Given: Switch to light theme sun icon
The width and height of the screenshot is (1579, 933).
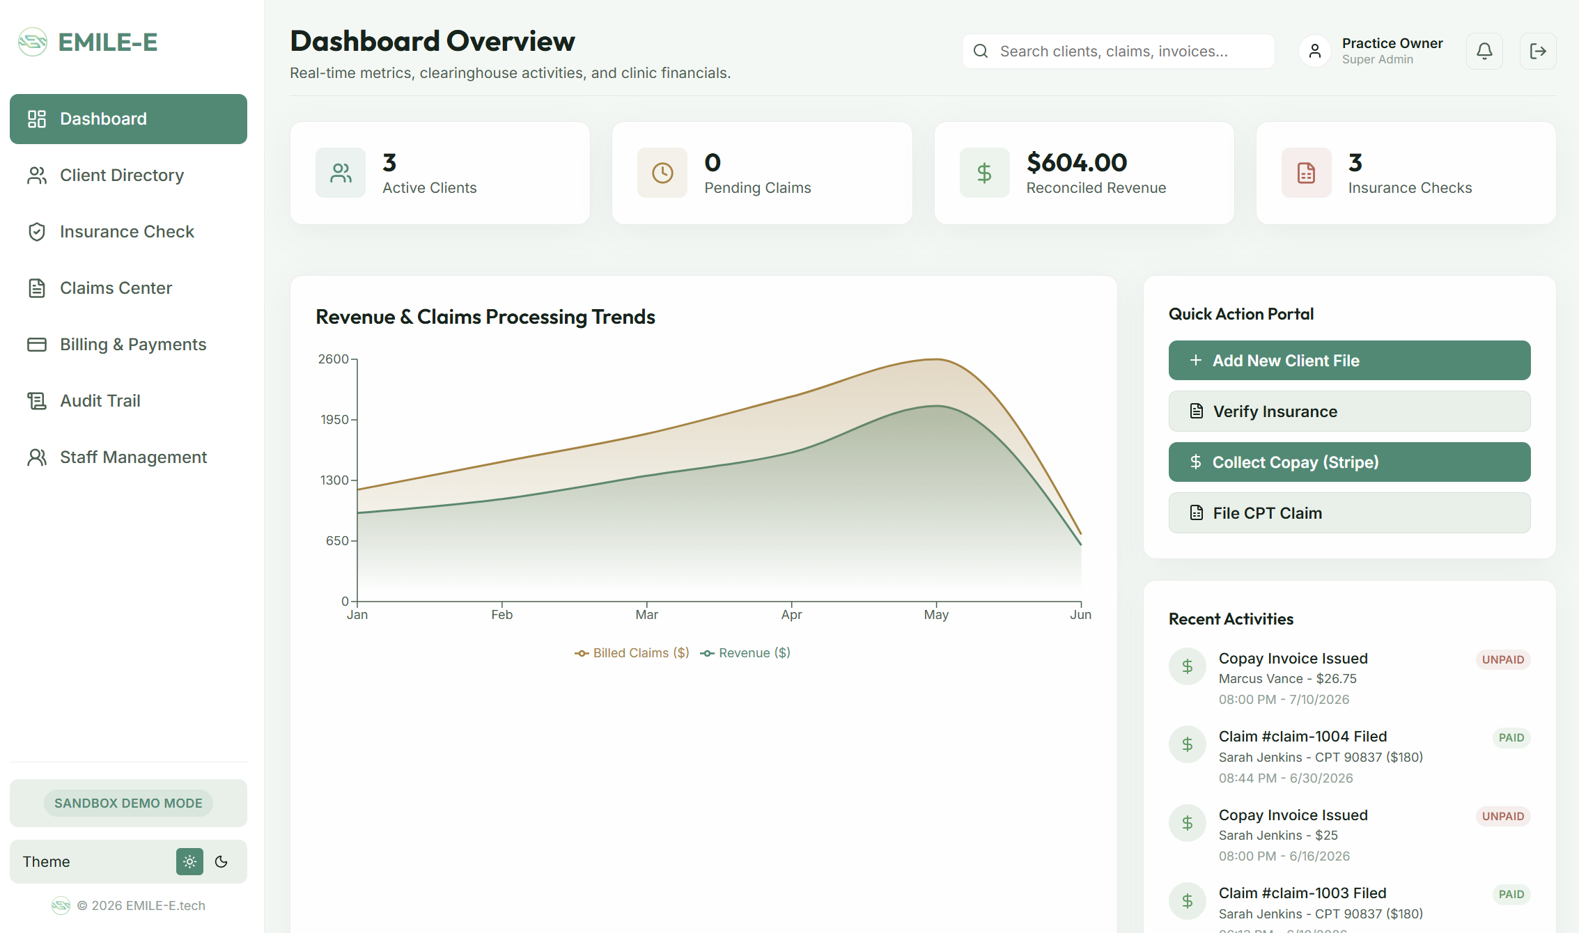Looking at the screenshot, I should (x=189, y=862).
